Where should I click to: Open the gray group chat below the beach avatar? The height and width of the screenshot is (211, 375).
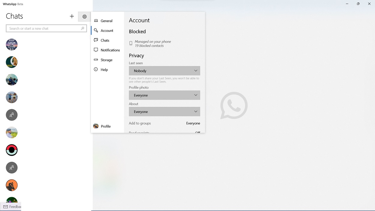(12, 115)
